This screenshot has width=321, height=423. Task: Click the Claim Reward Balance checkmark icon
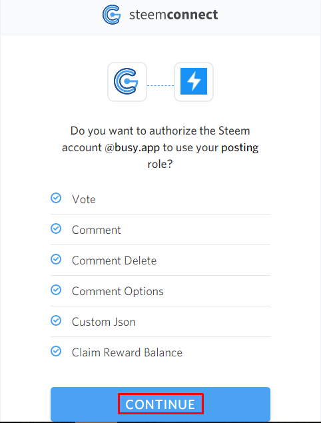[x=56, y=351]
